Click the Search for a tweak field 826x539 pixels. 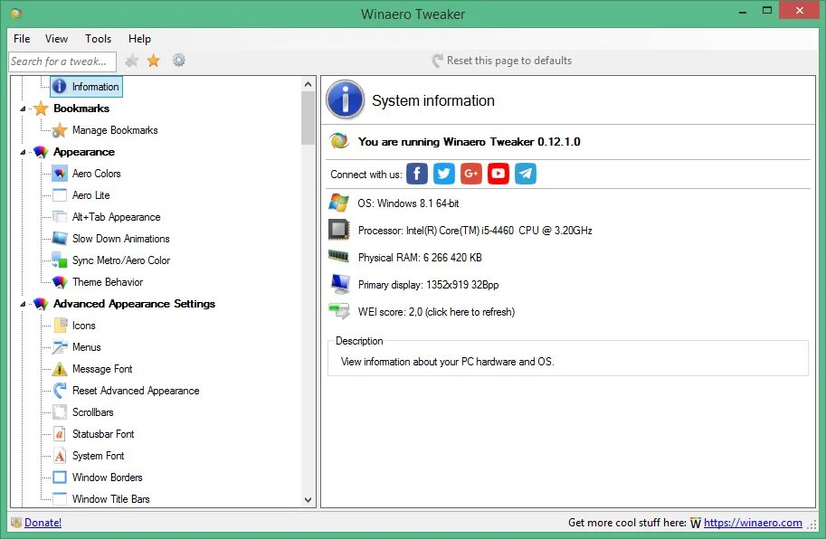(x=62, y=61)
